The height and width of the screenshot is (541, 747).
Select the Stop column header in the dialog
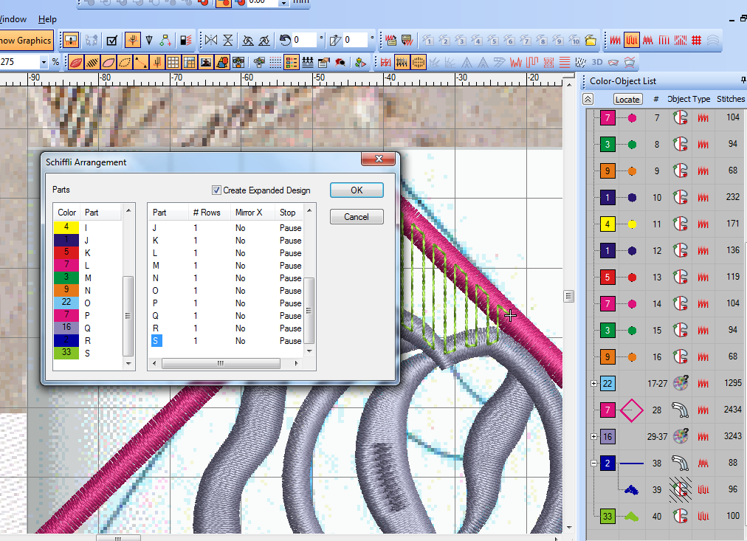[287, 213]
